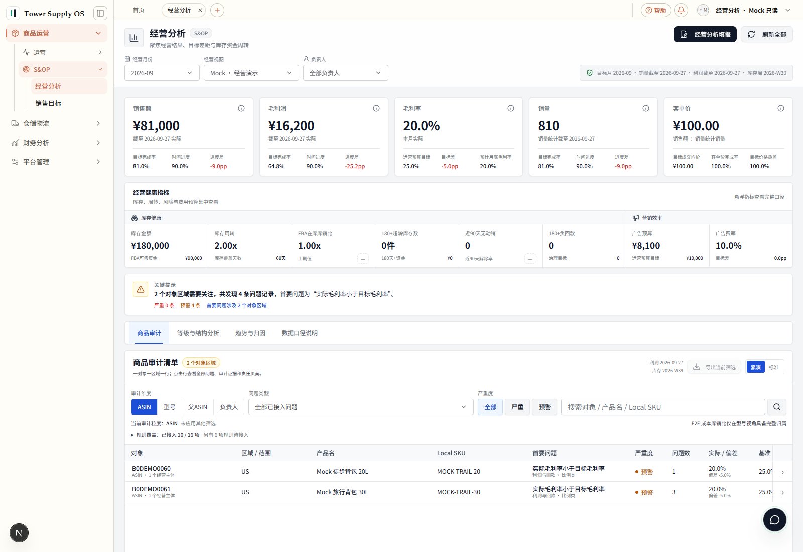The width and height of the screenshot is (803, 552).
Task: Select ASIN audit dimension
Action: click(144, 407)
